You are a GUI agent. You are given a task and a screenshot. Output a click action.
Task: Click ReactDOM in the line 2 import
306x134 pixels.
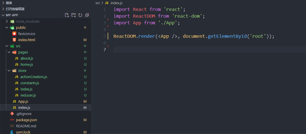pos(144,16)
